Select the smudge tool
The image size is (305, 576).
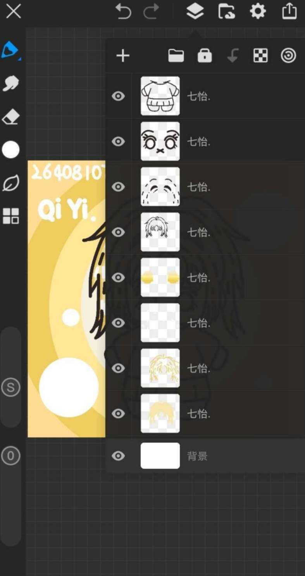10,83
